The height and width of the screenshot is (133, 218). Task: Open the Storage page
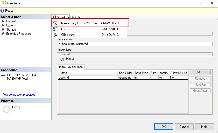(11, 30)
